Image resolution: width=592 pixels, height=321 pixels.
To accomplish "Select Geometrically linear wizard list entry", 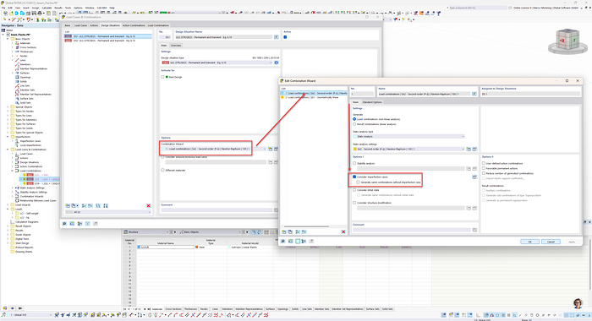I will 314,97.
